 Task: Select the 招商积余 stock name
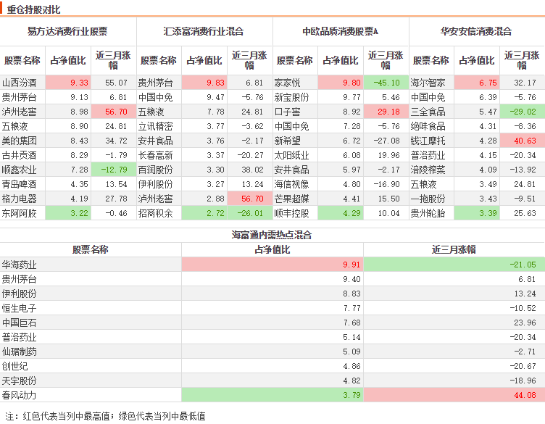click(x=155, y=213)
